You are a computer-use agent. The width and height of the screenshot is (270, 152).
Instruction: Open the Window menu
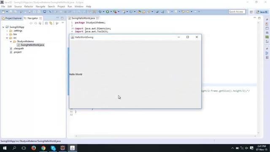(x=79, y=7)
